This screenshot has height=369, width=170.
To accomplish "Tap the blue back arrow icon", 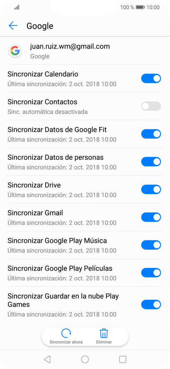I will pos(13,25).
